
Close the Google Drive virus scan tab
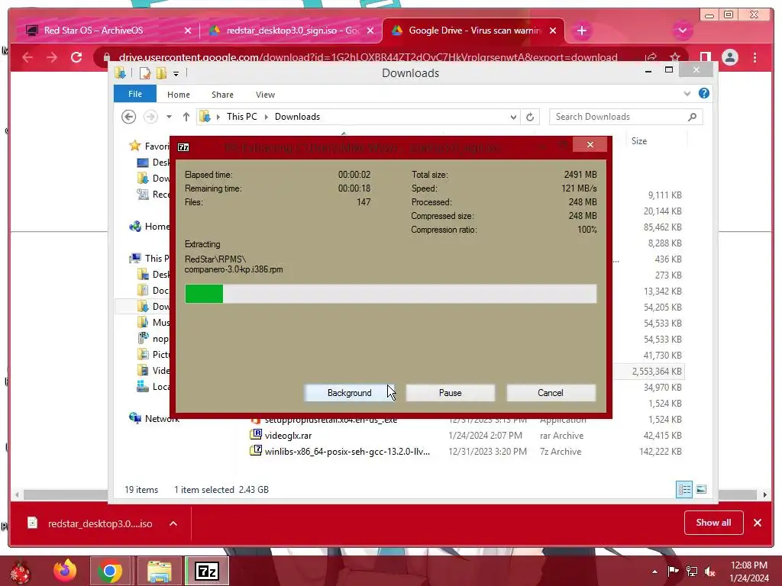coord(553,31)
